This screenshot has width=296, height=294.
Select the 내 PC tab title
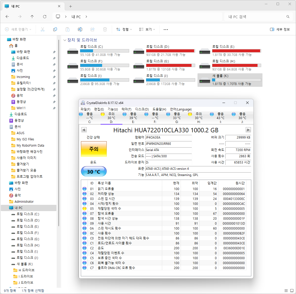point(16,6)
